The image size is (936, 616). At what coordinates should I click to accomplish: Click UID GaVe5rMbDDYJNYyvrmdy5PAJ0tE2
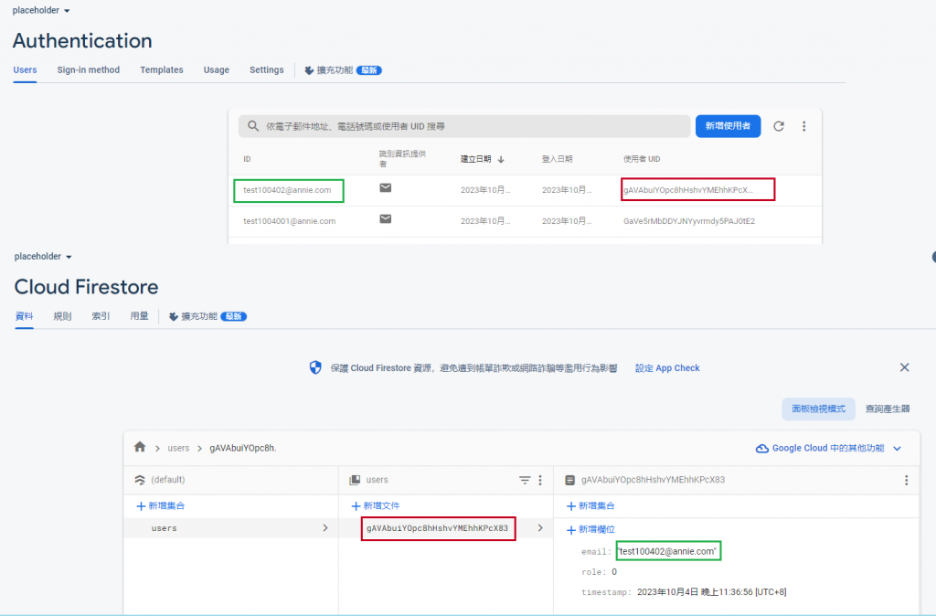point(689,221)
